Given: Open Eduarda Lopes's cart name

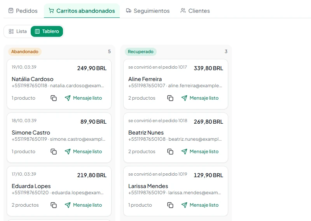Looking at the screenshot, I should (31, 186).
